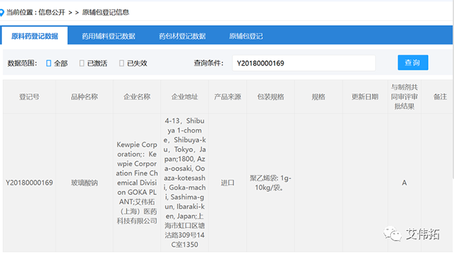Click the 进口 product source cell

click(x=227, y=183)
